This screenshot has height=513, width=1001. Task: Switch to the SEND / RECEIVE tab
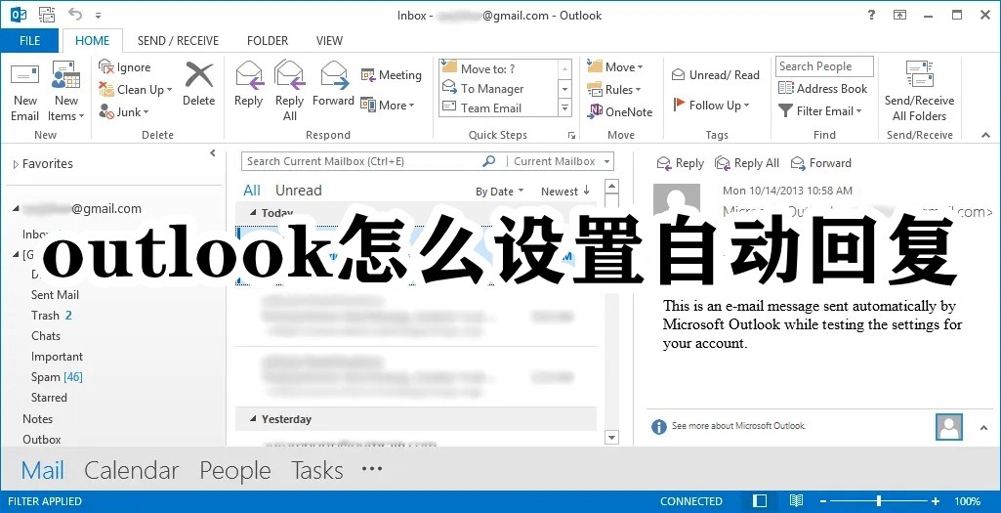[x=178, y=40]
